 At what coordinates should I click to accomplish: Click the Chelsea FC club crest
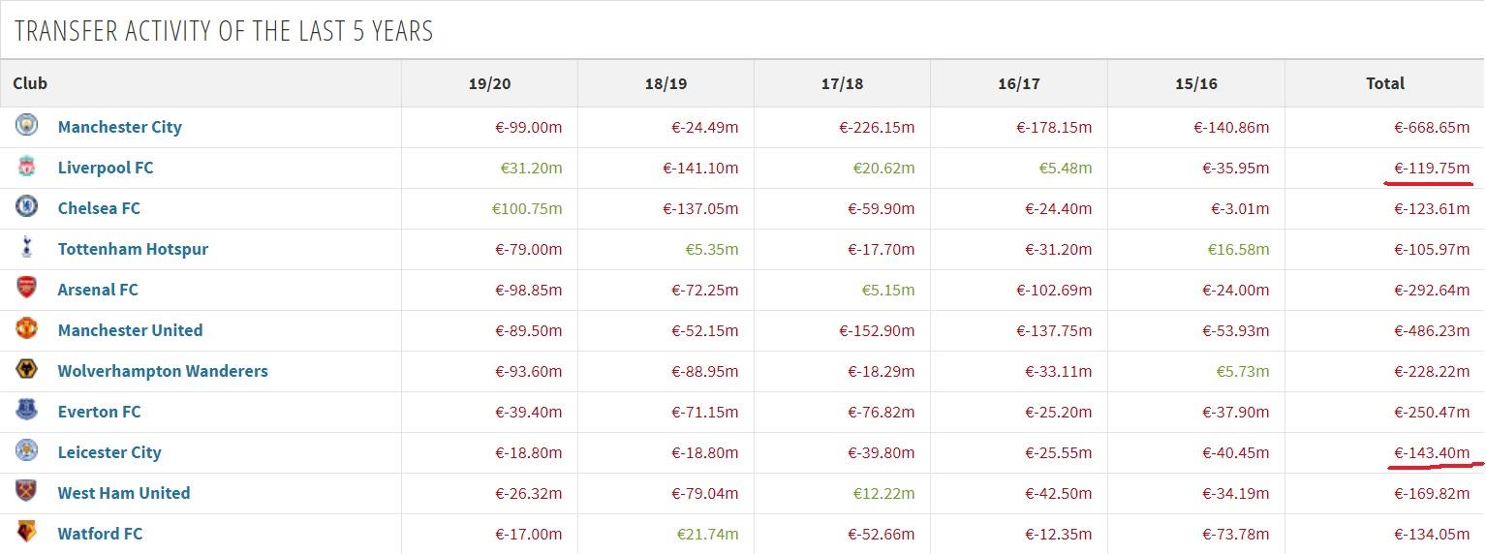coord(27,206)
